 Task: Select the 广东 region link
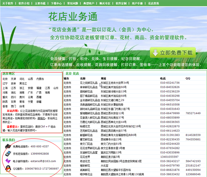(x=30, y=93)
